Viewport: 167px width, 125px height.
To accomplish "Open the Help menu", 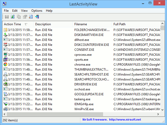I will tap(49, 11).
